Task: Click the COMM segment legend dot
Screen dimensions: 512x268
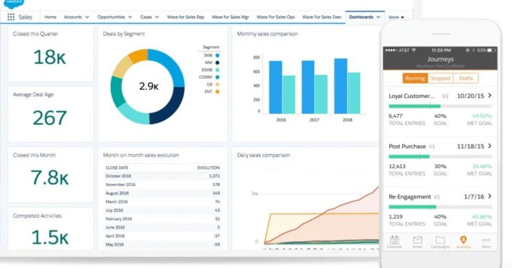Action: [x=217, y=77]
